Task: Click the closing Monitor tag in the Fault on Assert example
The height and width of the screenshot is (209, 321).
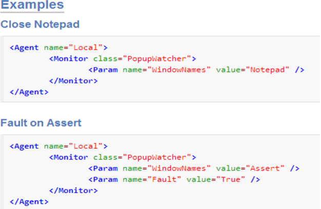Action: pyautogui.click(x=73, y=191)
